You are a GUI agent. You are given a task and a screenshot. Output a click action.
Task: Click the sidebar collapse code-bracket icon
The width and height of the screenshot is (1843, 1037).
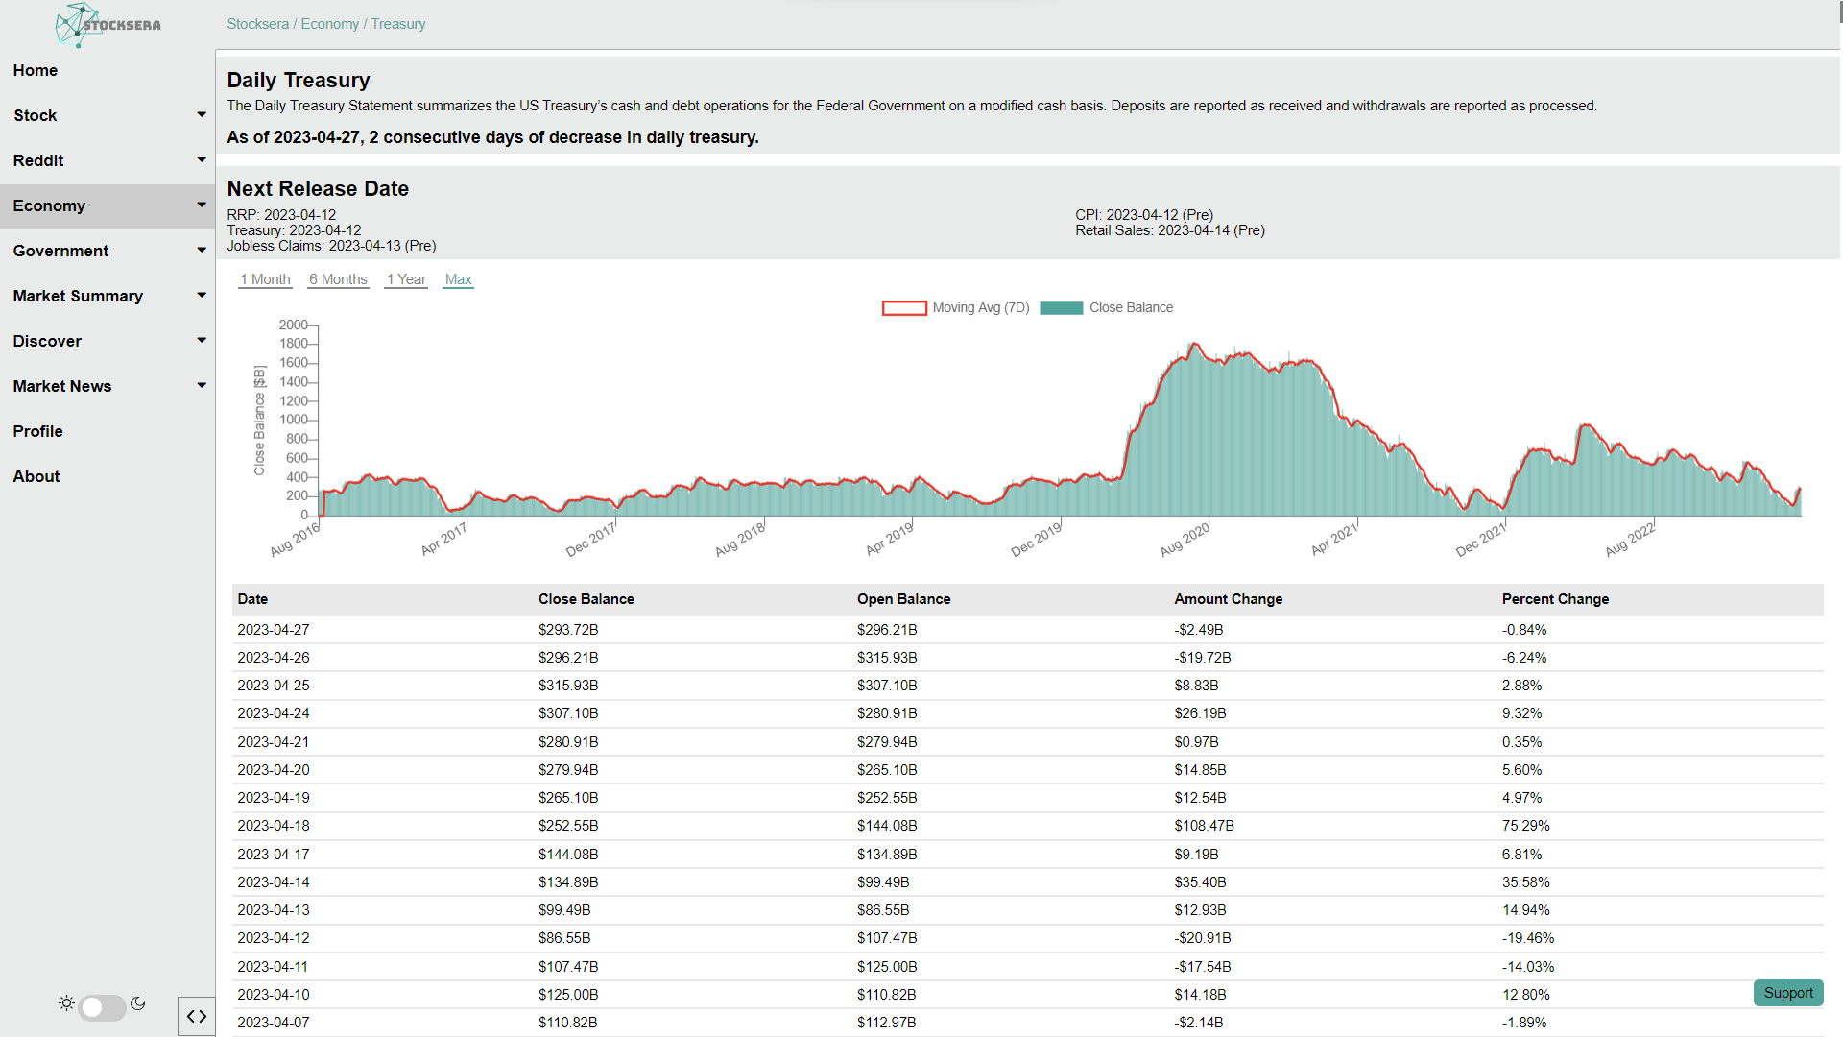(197, 1016)
